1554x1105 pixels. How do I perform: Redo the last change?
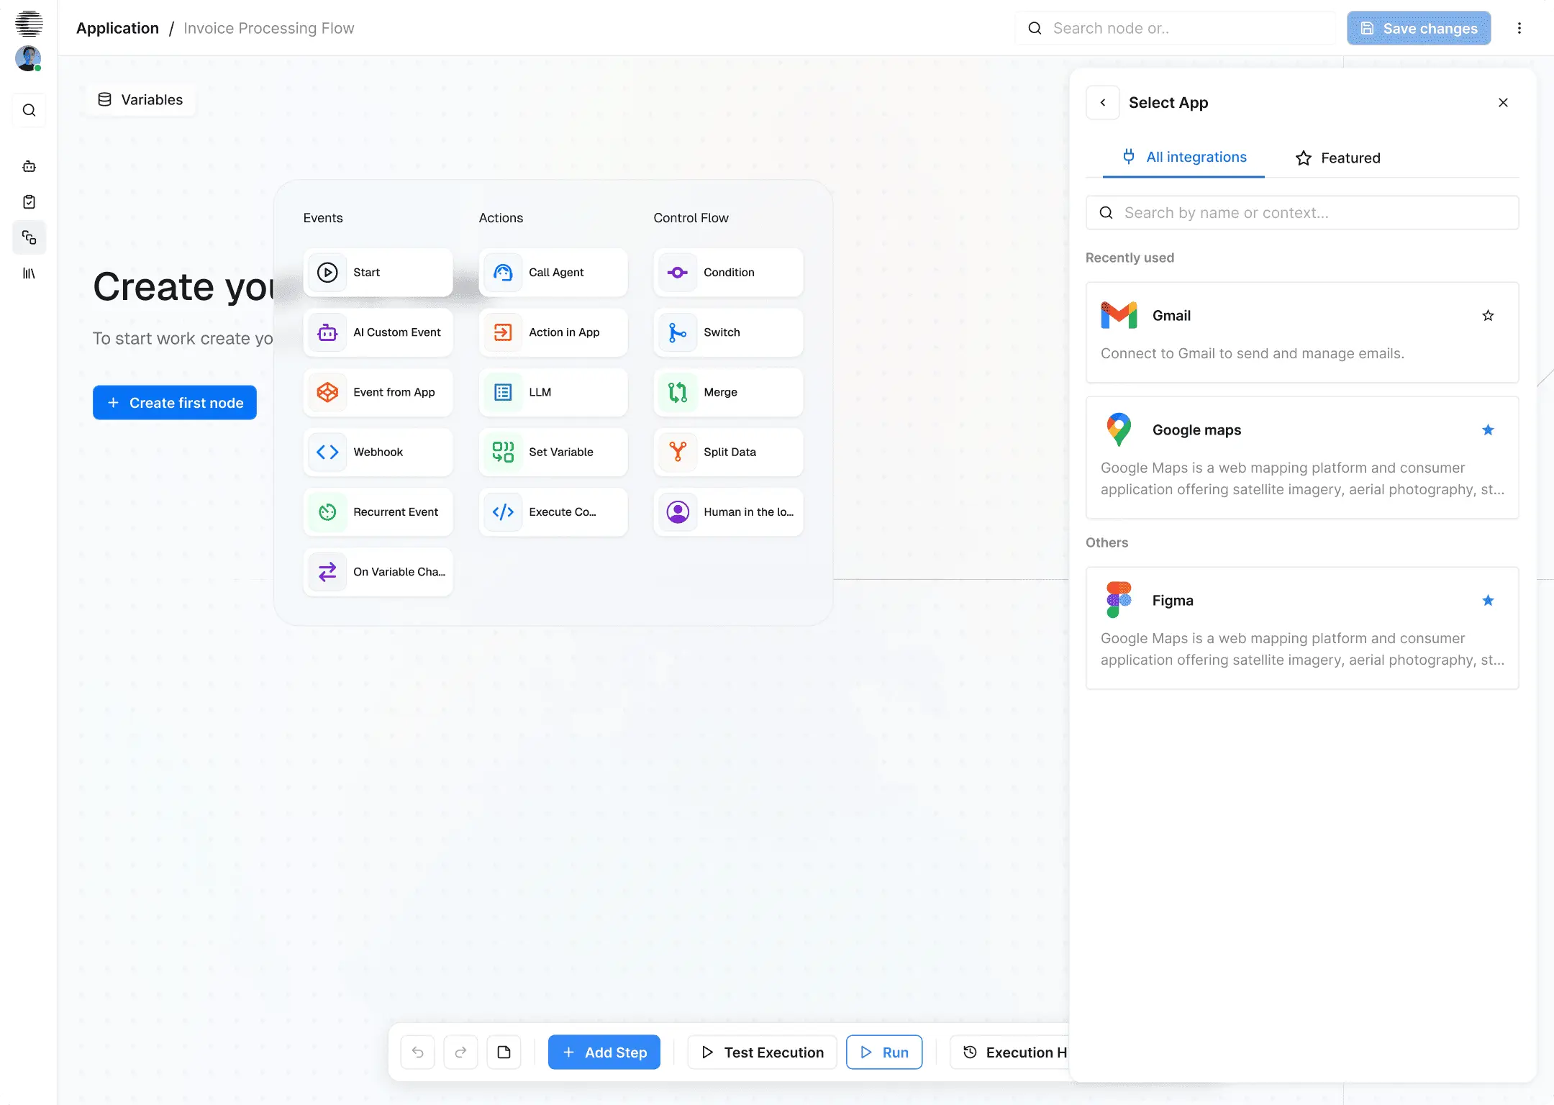pos(461,1052)
